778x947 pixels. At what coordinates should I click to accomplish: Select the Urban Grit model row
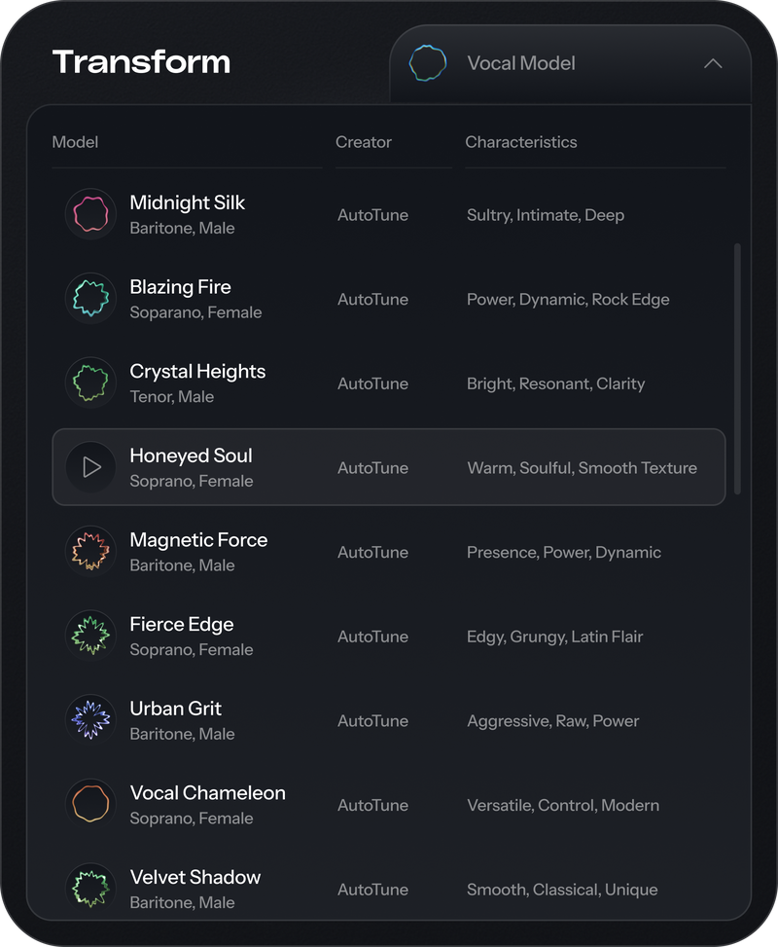(389, 720)
